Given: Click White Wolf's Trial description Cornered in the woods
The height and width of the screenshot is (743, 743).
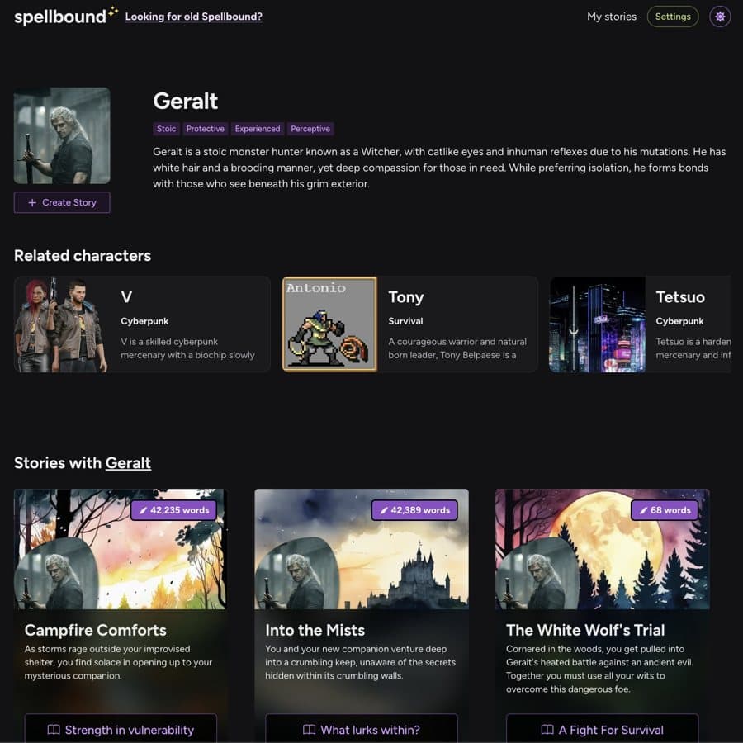Looking at the screenshot, I should click(599, 669).
